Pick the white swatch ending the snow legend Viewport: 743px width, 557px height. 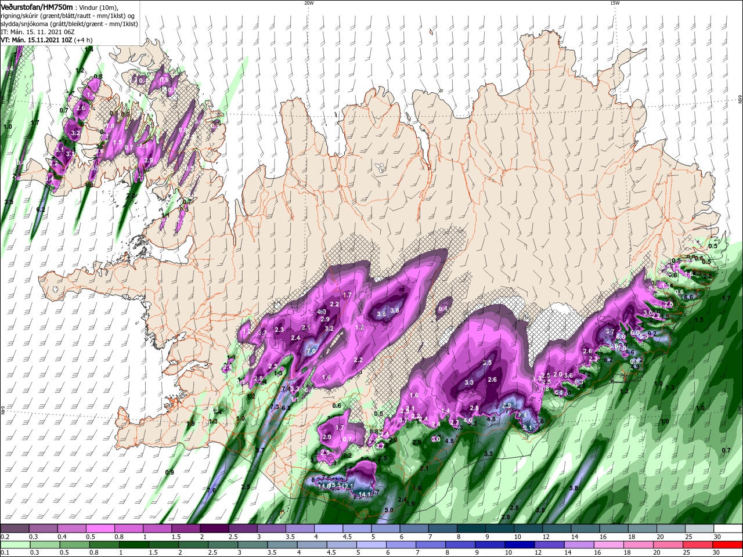click(x=728, y=529)
